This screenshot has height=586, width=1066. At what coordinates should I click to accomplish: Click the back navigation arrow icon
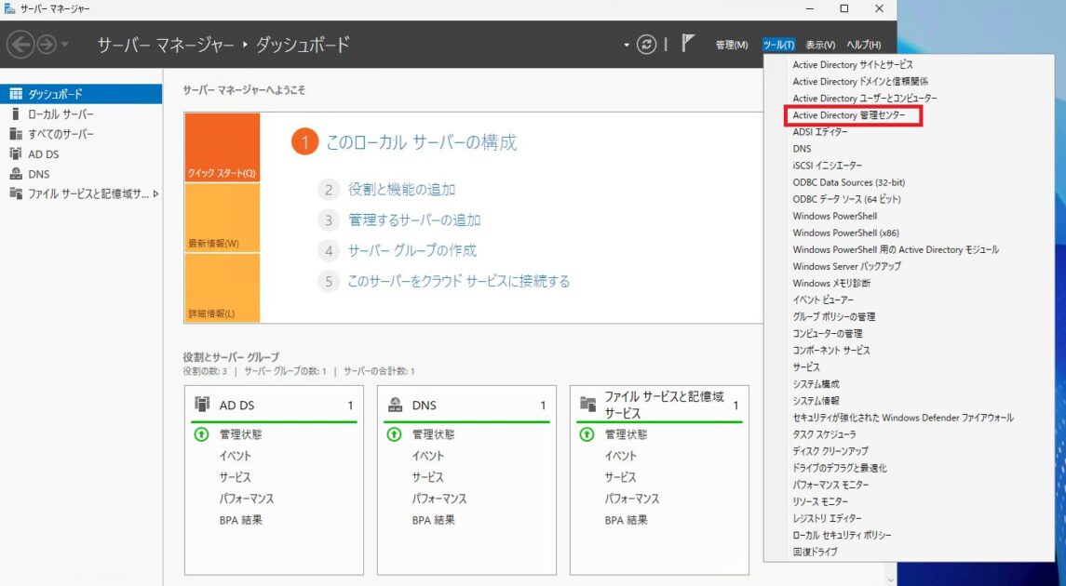(20, 45)
